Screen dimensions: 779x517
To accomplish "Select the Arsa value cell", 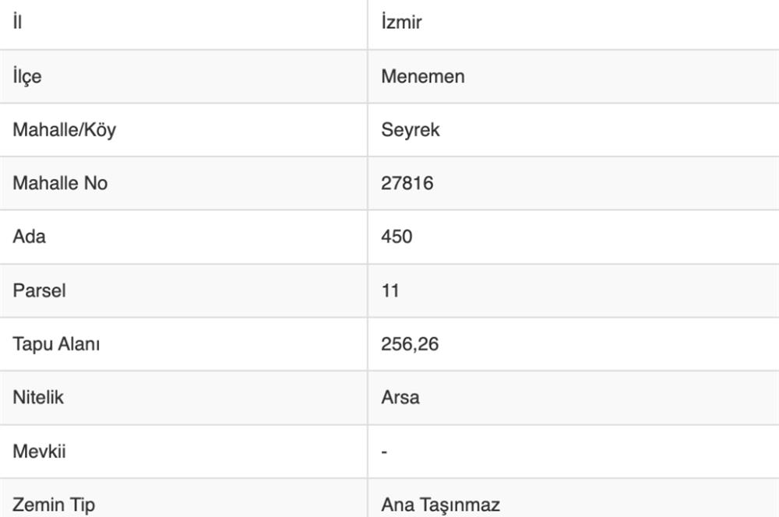I will [400, 397].
